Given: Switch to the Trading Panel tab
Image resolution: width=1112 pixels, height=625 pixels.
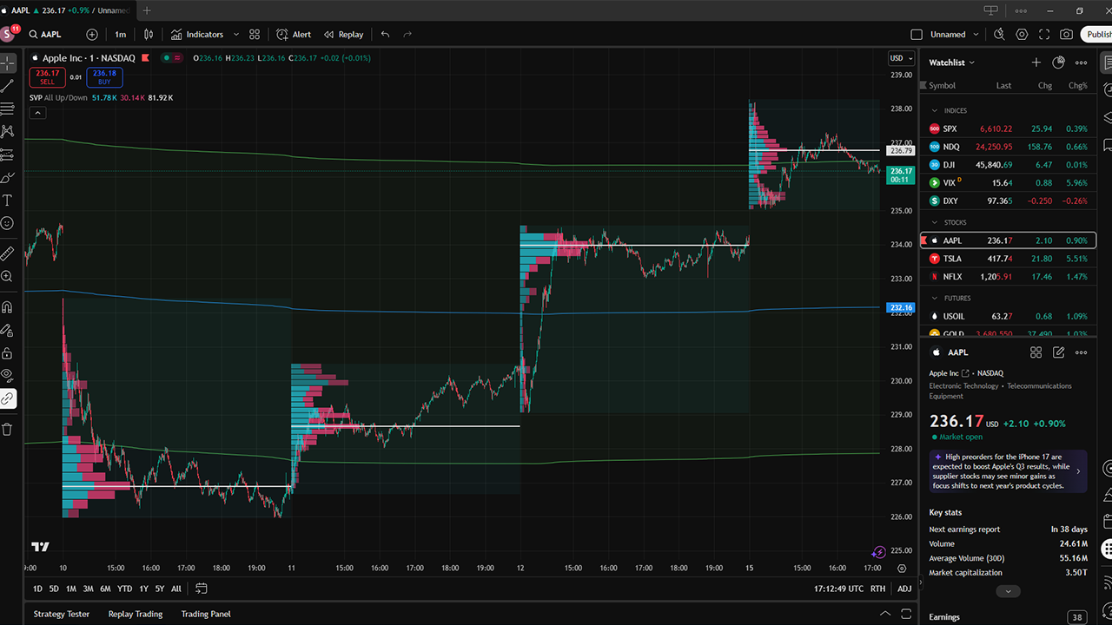Looking at the screenshot, I should pos(206,614).
